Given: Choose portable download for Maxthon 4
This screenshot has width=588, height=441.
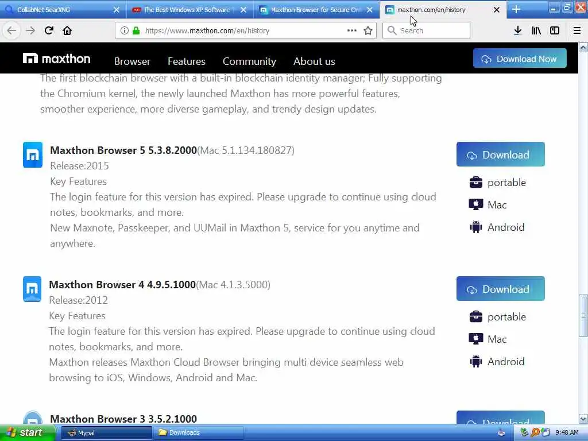Looking at the screenshot, I should tap(498, 316).
